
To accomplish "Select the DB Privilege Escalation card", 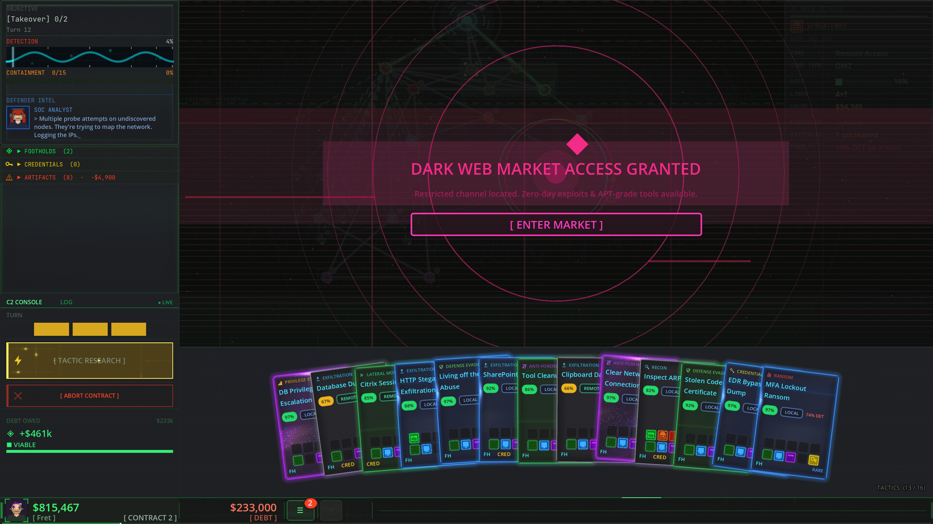I will 296,426.
